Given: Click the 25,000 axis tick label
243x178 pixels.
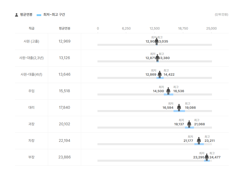Looking at the screenshot, I should [x=211, y=28].
